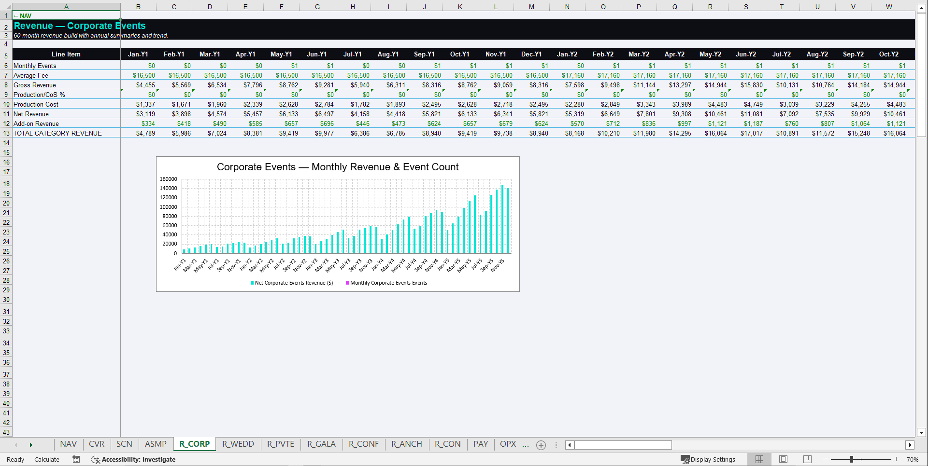928x466 pixels.
Task: Click the zoom out minus button
Action: click(826, 459)
